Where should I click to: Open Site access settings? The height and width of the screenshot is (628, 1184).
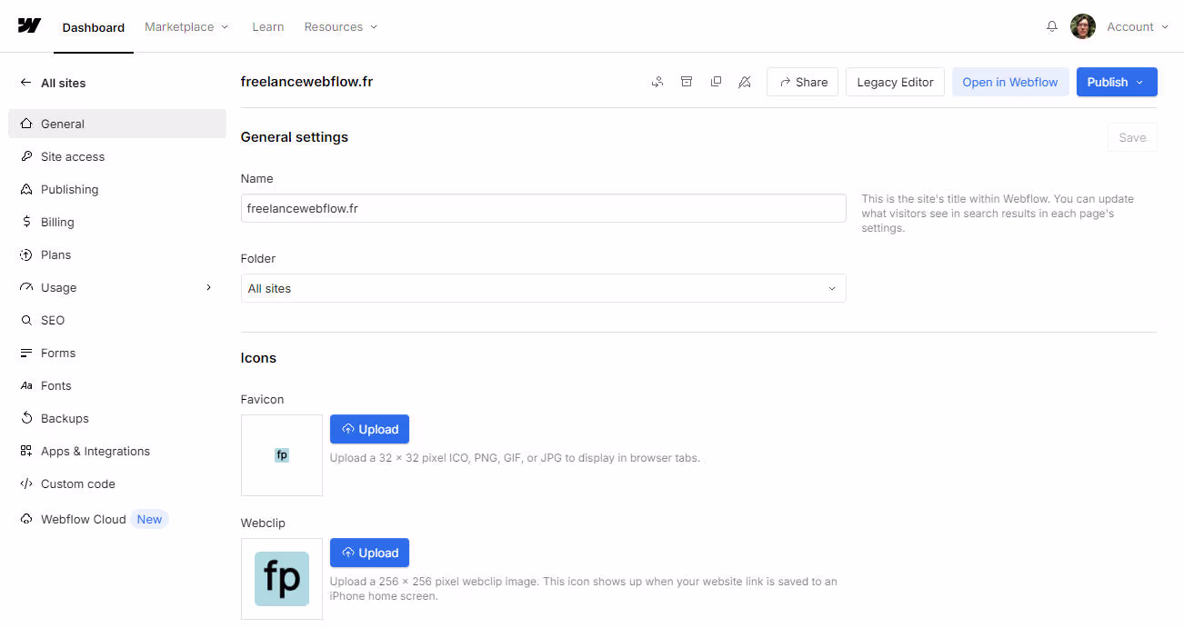(117, 156)
